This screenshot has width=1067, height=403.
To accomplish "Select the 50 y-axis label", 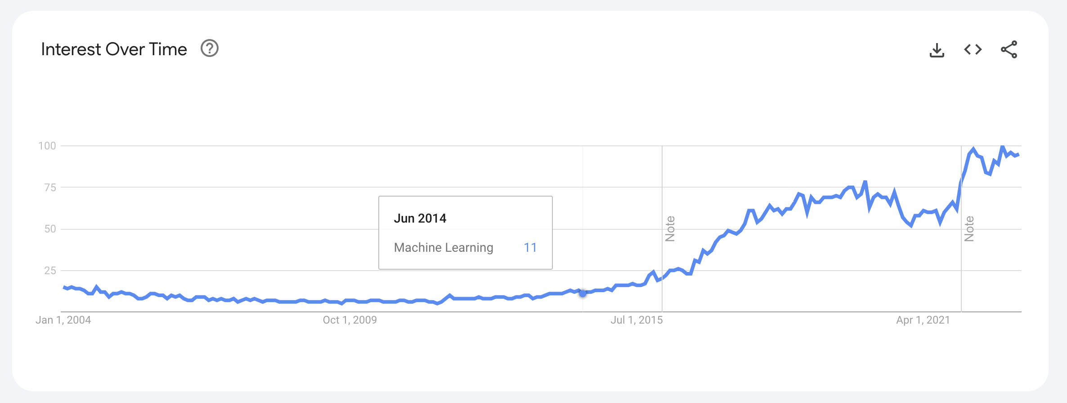I will (50, 229).
